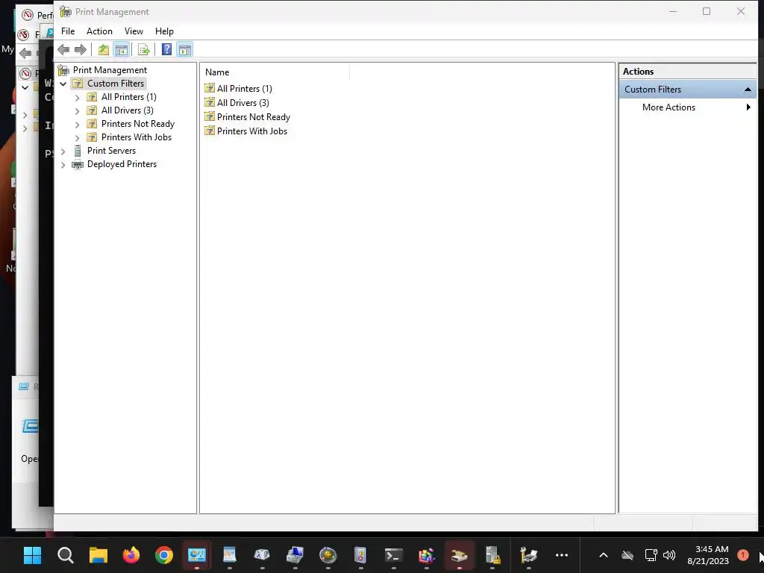
Task: Select All Printers (1) in list pane
Action: coord(244,89)
